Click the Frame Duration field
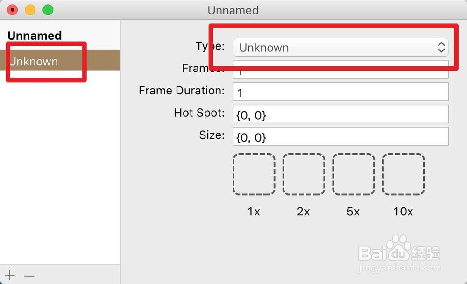The image size is (467, 284). tap(341, 92)
